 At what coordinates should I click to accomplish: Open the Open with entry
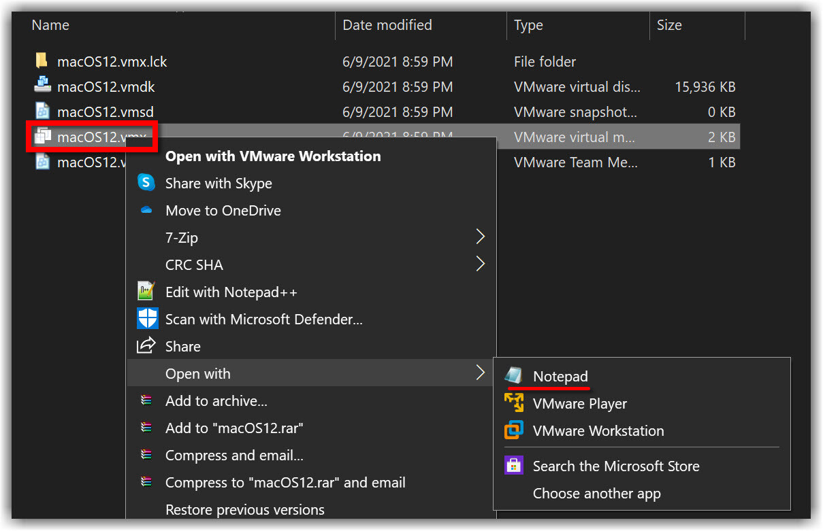[x=198, y=373]
